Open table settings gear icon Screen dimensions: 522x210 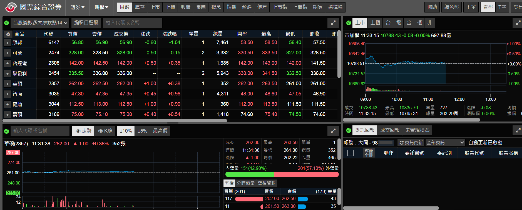(8, 34)
